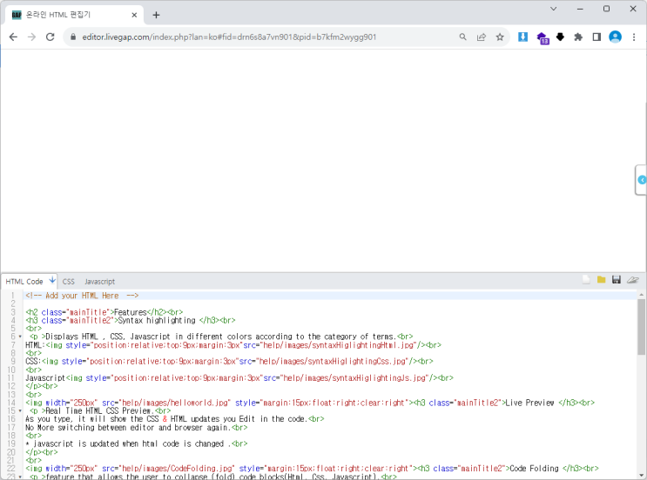Click 'Live Preview' text in line 14
647x480 pixels.
point(529,403)
